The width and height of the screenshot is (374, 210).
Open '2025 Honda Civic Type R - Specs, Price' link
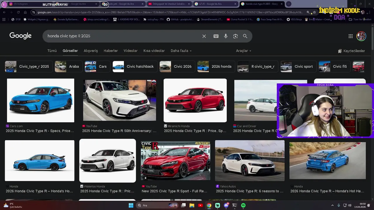tap(40, 131)
